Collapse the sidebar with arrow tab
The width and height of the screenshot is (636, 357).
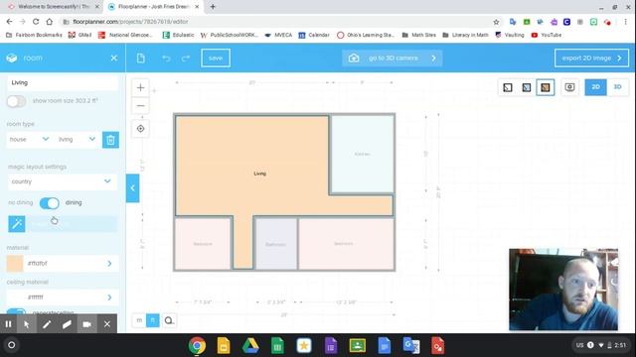[132, 188]
